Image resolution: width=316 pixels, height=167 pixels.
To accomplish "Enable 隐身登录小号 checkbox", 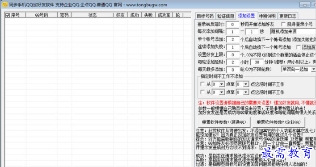I will [x=283, y=24].
